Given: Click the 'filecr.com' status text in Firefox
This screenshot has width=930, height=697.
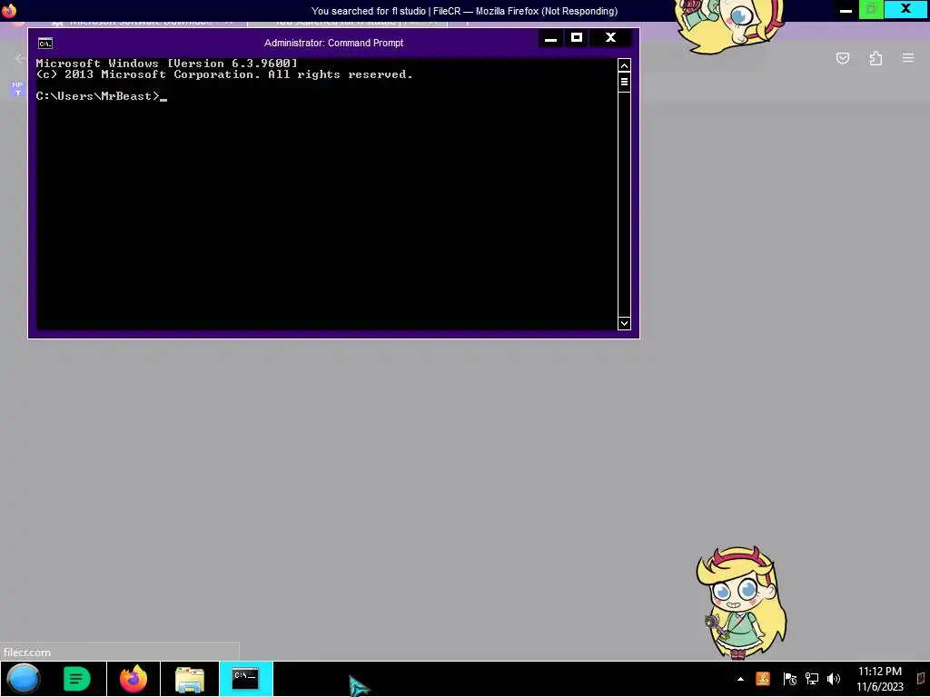Looking at the screenshot, I should coord(27,652).
